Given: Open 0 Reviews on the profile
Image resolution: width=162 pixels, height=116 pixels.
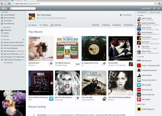Looking at the screenshot, I should (106, 25).
